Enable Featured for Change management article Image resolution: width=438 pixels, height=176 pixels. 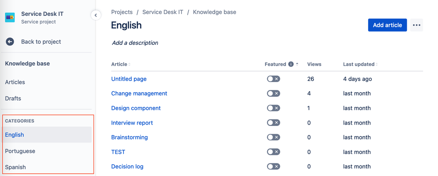tap(273, 93)
